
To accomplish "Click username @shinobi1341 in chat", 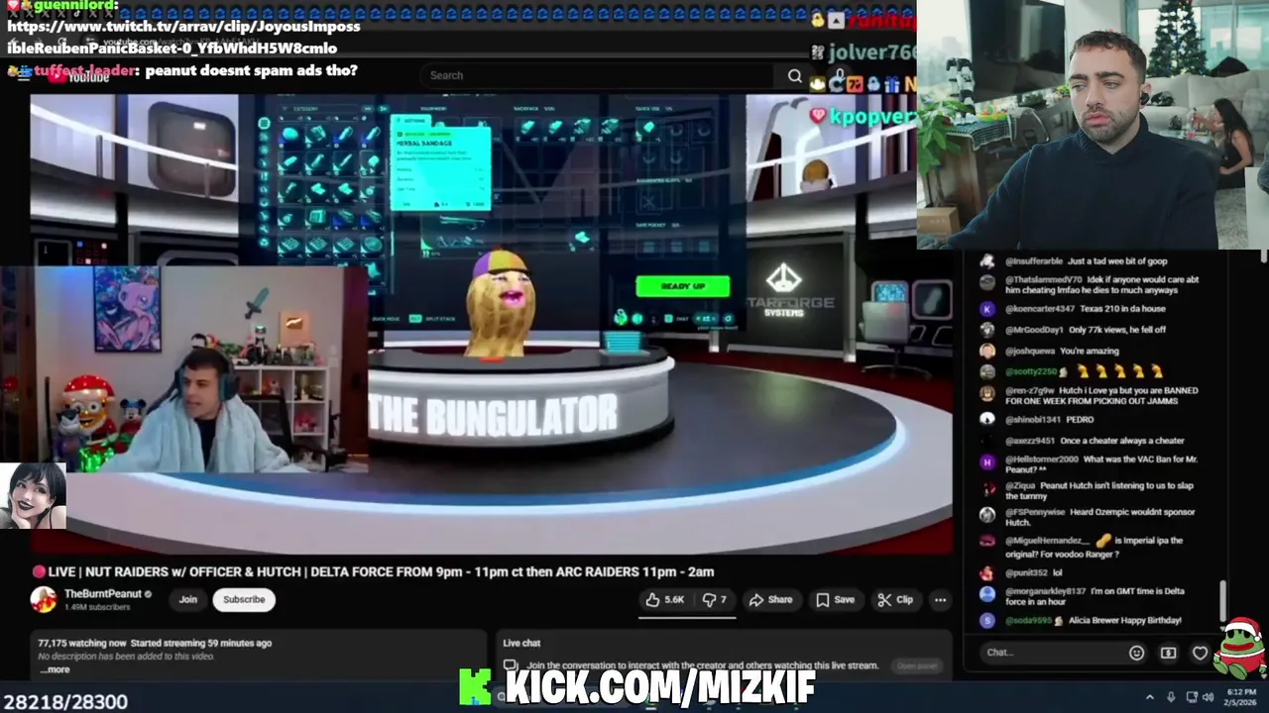I will [x=1033, y=419].
